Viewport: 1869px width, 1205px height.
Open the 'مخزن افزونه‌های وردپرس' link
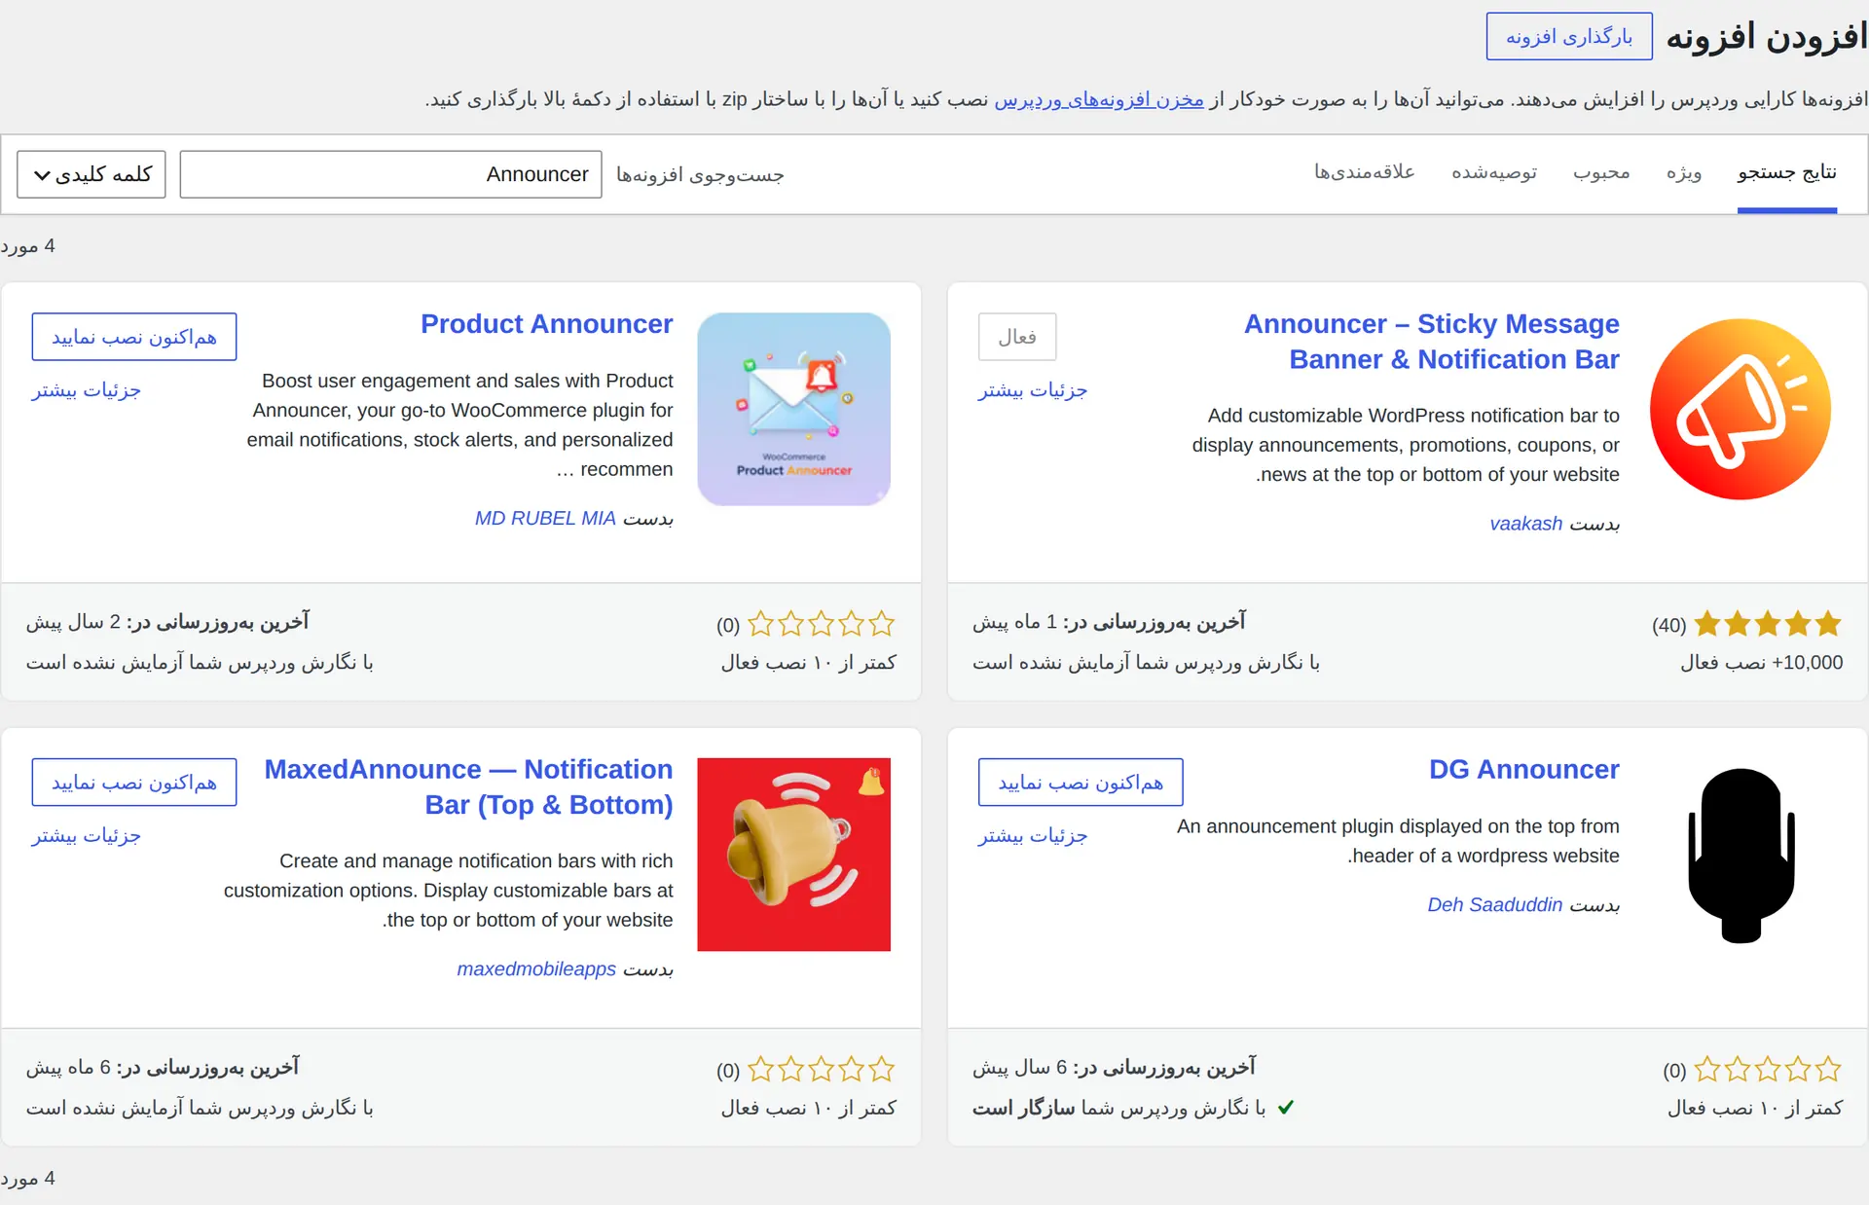tap(1099, 99)
